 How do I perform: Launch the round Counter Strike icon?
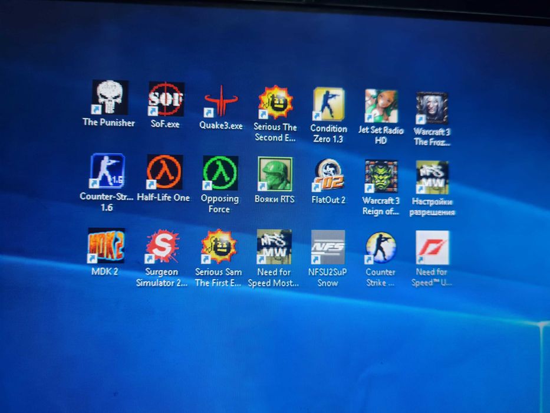pyautogui.click(x=381, y=248)
